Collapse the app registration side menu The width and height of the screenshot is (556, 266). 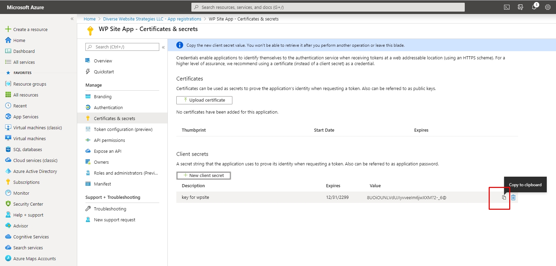[x=163, y=47]
